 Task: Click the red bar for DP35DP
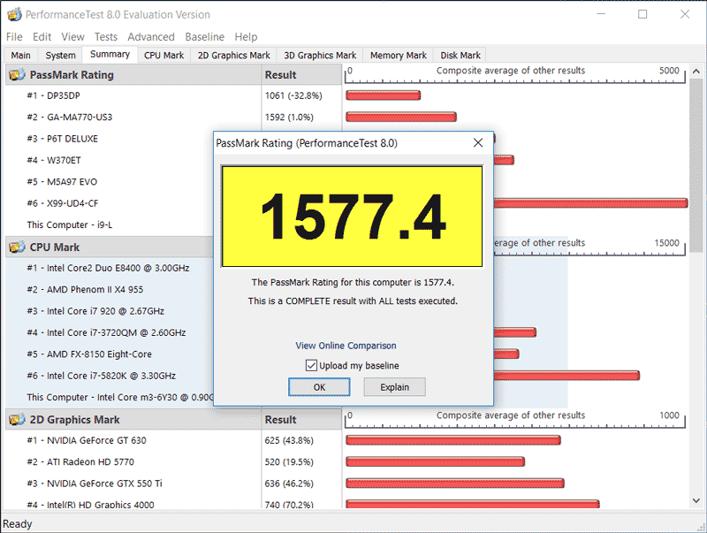pyautogui.click(x=384, y=95)
